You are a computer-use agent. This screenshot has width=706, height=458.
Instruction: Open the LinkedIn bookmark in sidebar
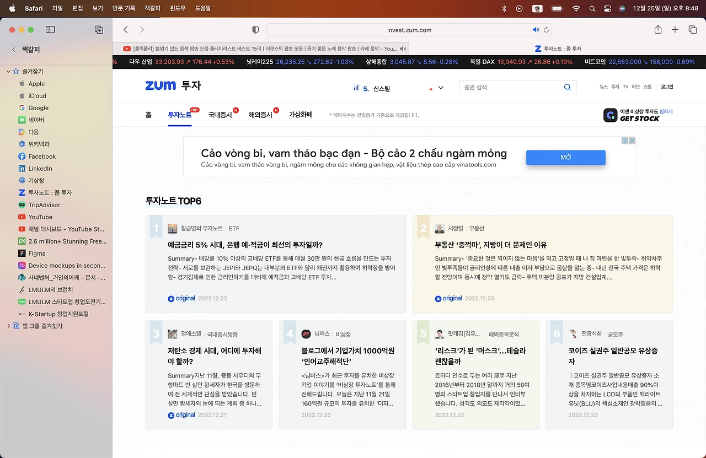click(x=36, y=169)
